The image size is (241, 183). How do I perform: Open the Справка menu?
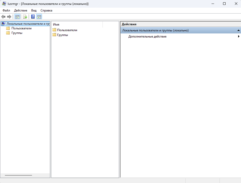tap(46, 10)
